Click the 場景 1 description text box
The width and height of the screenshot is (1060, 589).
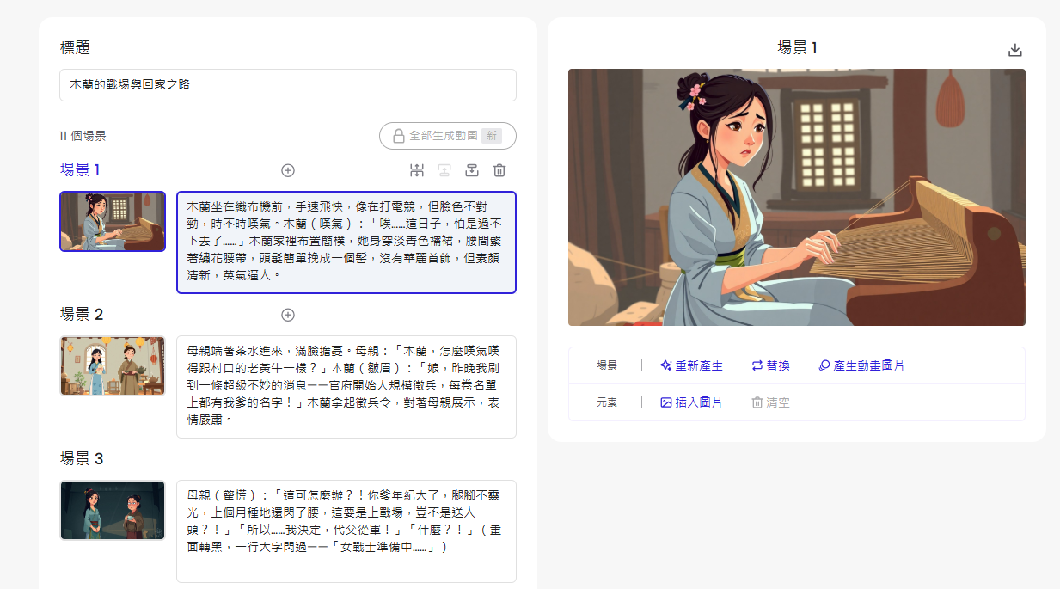pyautogui.click(x=346, y=242)
